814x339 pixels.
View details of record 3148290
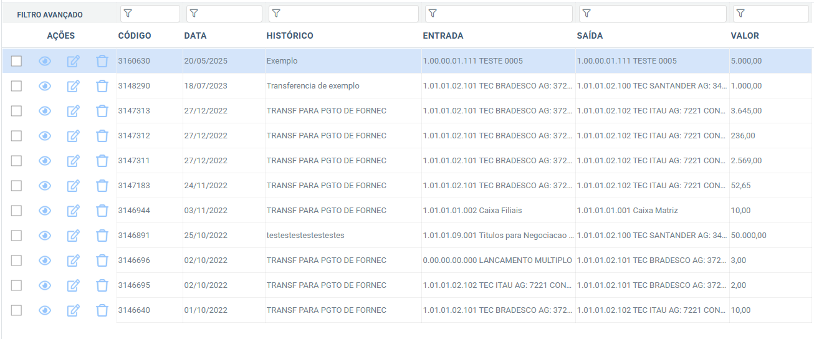click(45, 86)
